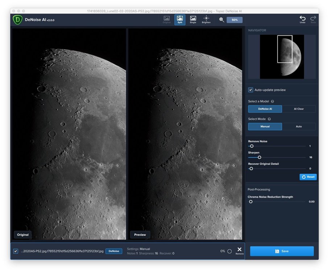Toggle the file selection checkbox
This screenshot has width=329, height=272.
pyautogui.click(x=16, y=251)
